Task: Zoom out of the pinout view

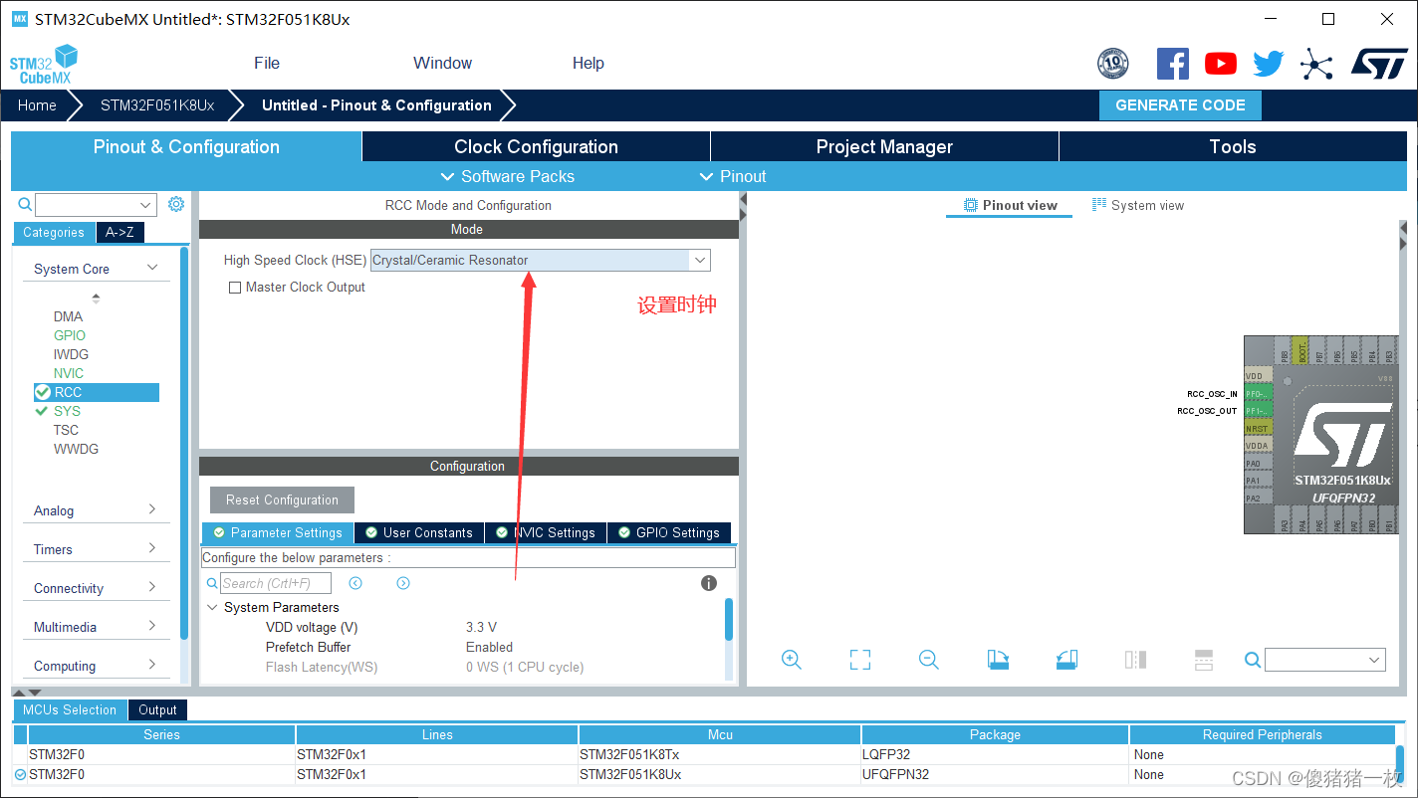Action: coord(929,660)
